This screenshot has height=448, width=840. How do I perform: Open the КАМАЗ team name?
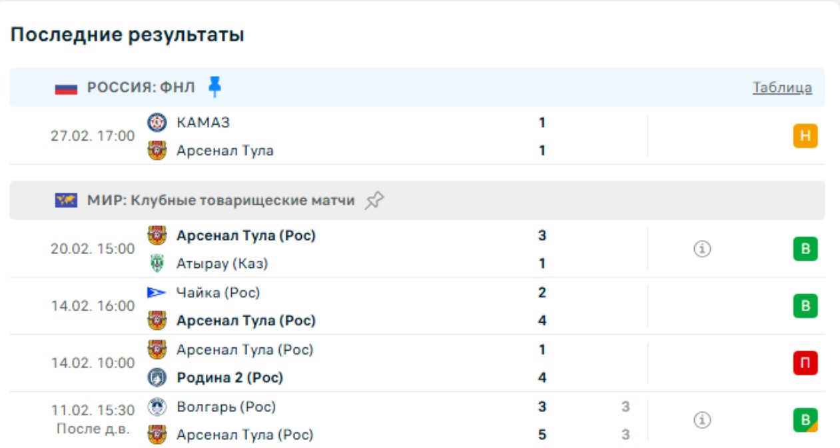point(203,122)
